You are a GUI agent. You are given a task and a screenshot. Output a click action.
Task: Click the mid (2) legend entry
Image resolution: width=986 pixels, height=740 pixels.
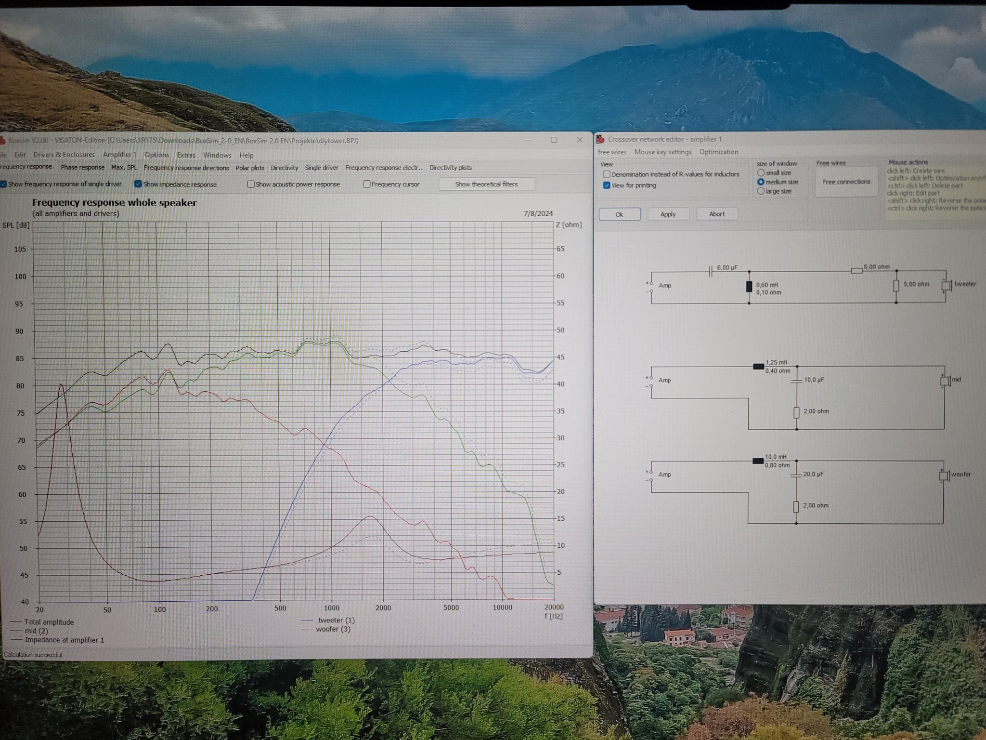(x=29, y=631)
